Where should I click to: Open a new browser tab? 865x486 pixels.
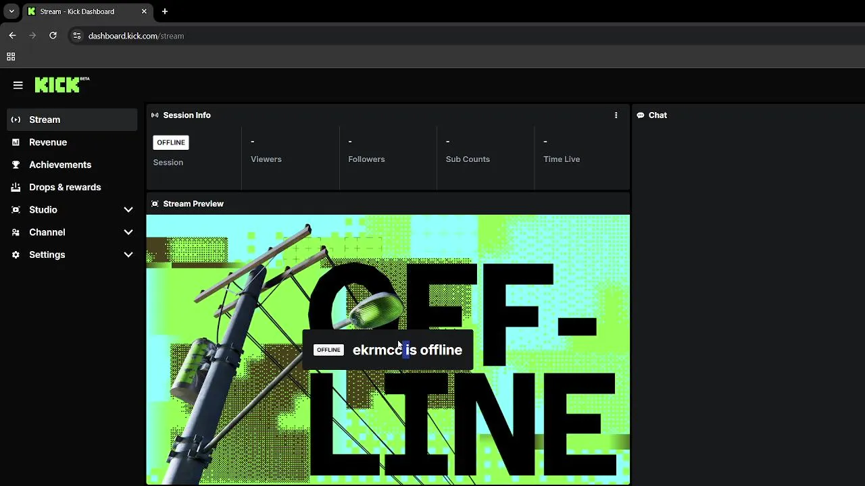point(165,11)
